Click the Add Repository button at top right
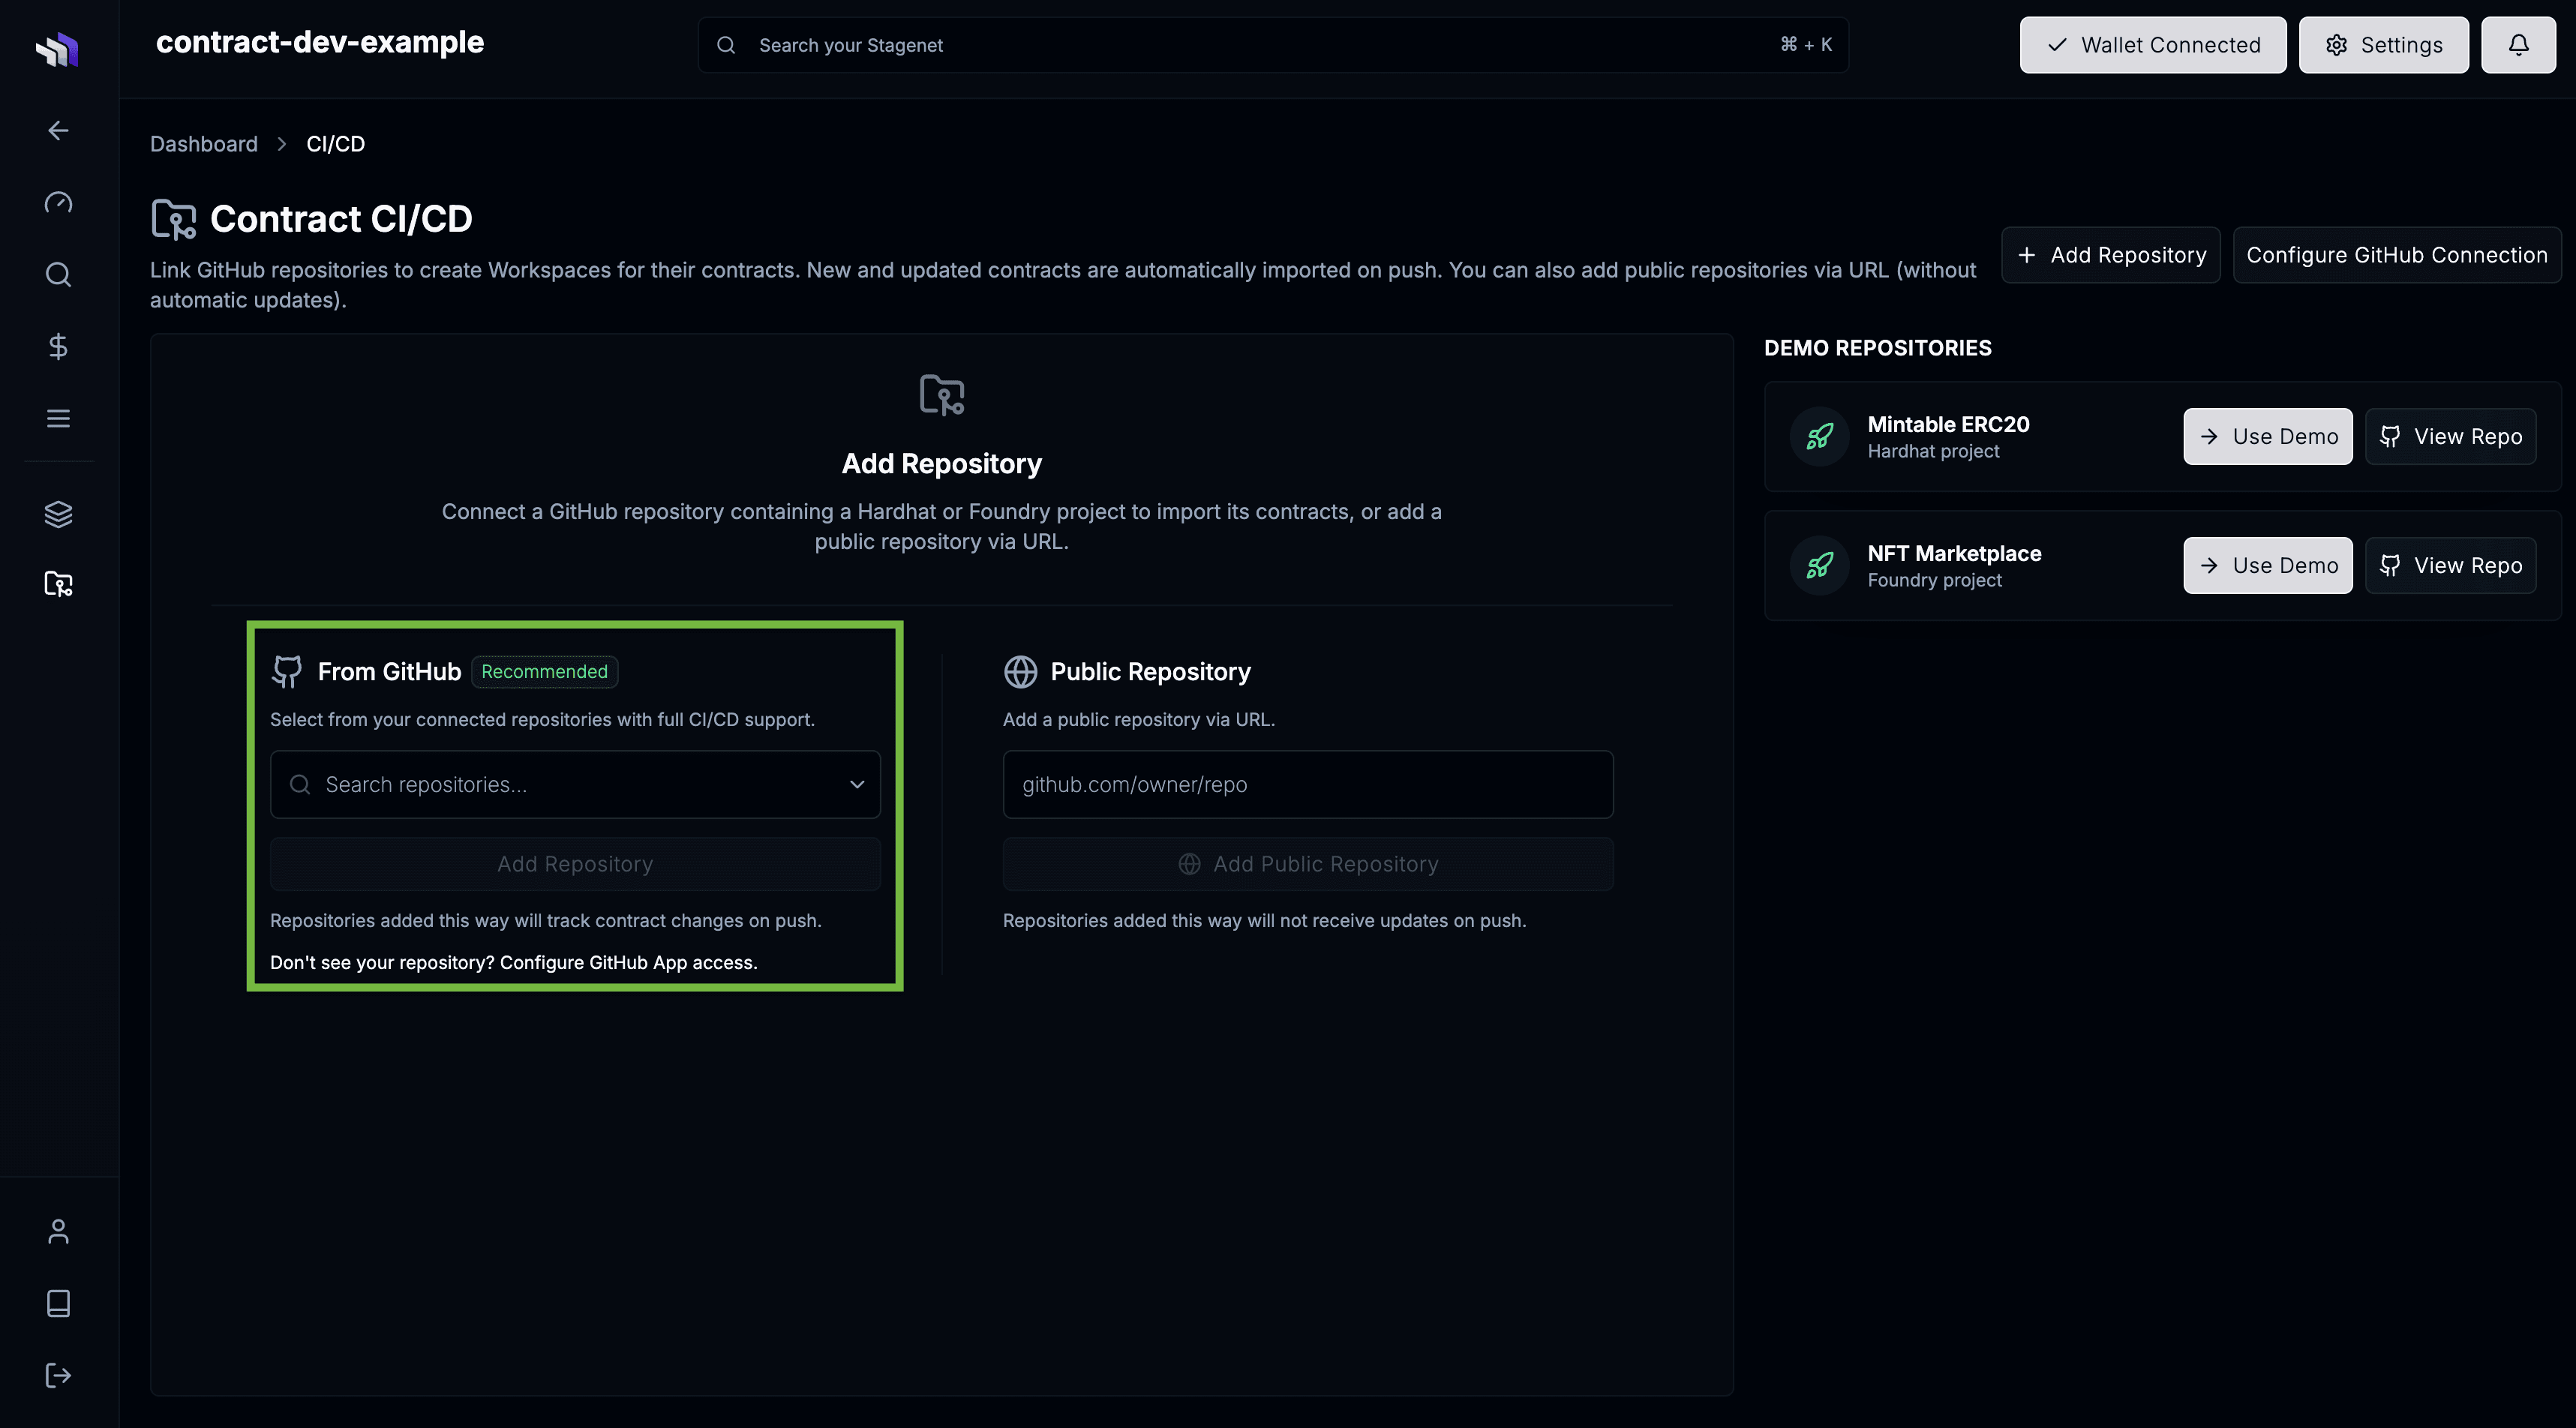The height and width of the screenshot is (1428, 2576). (2110, 254)
